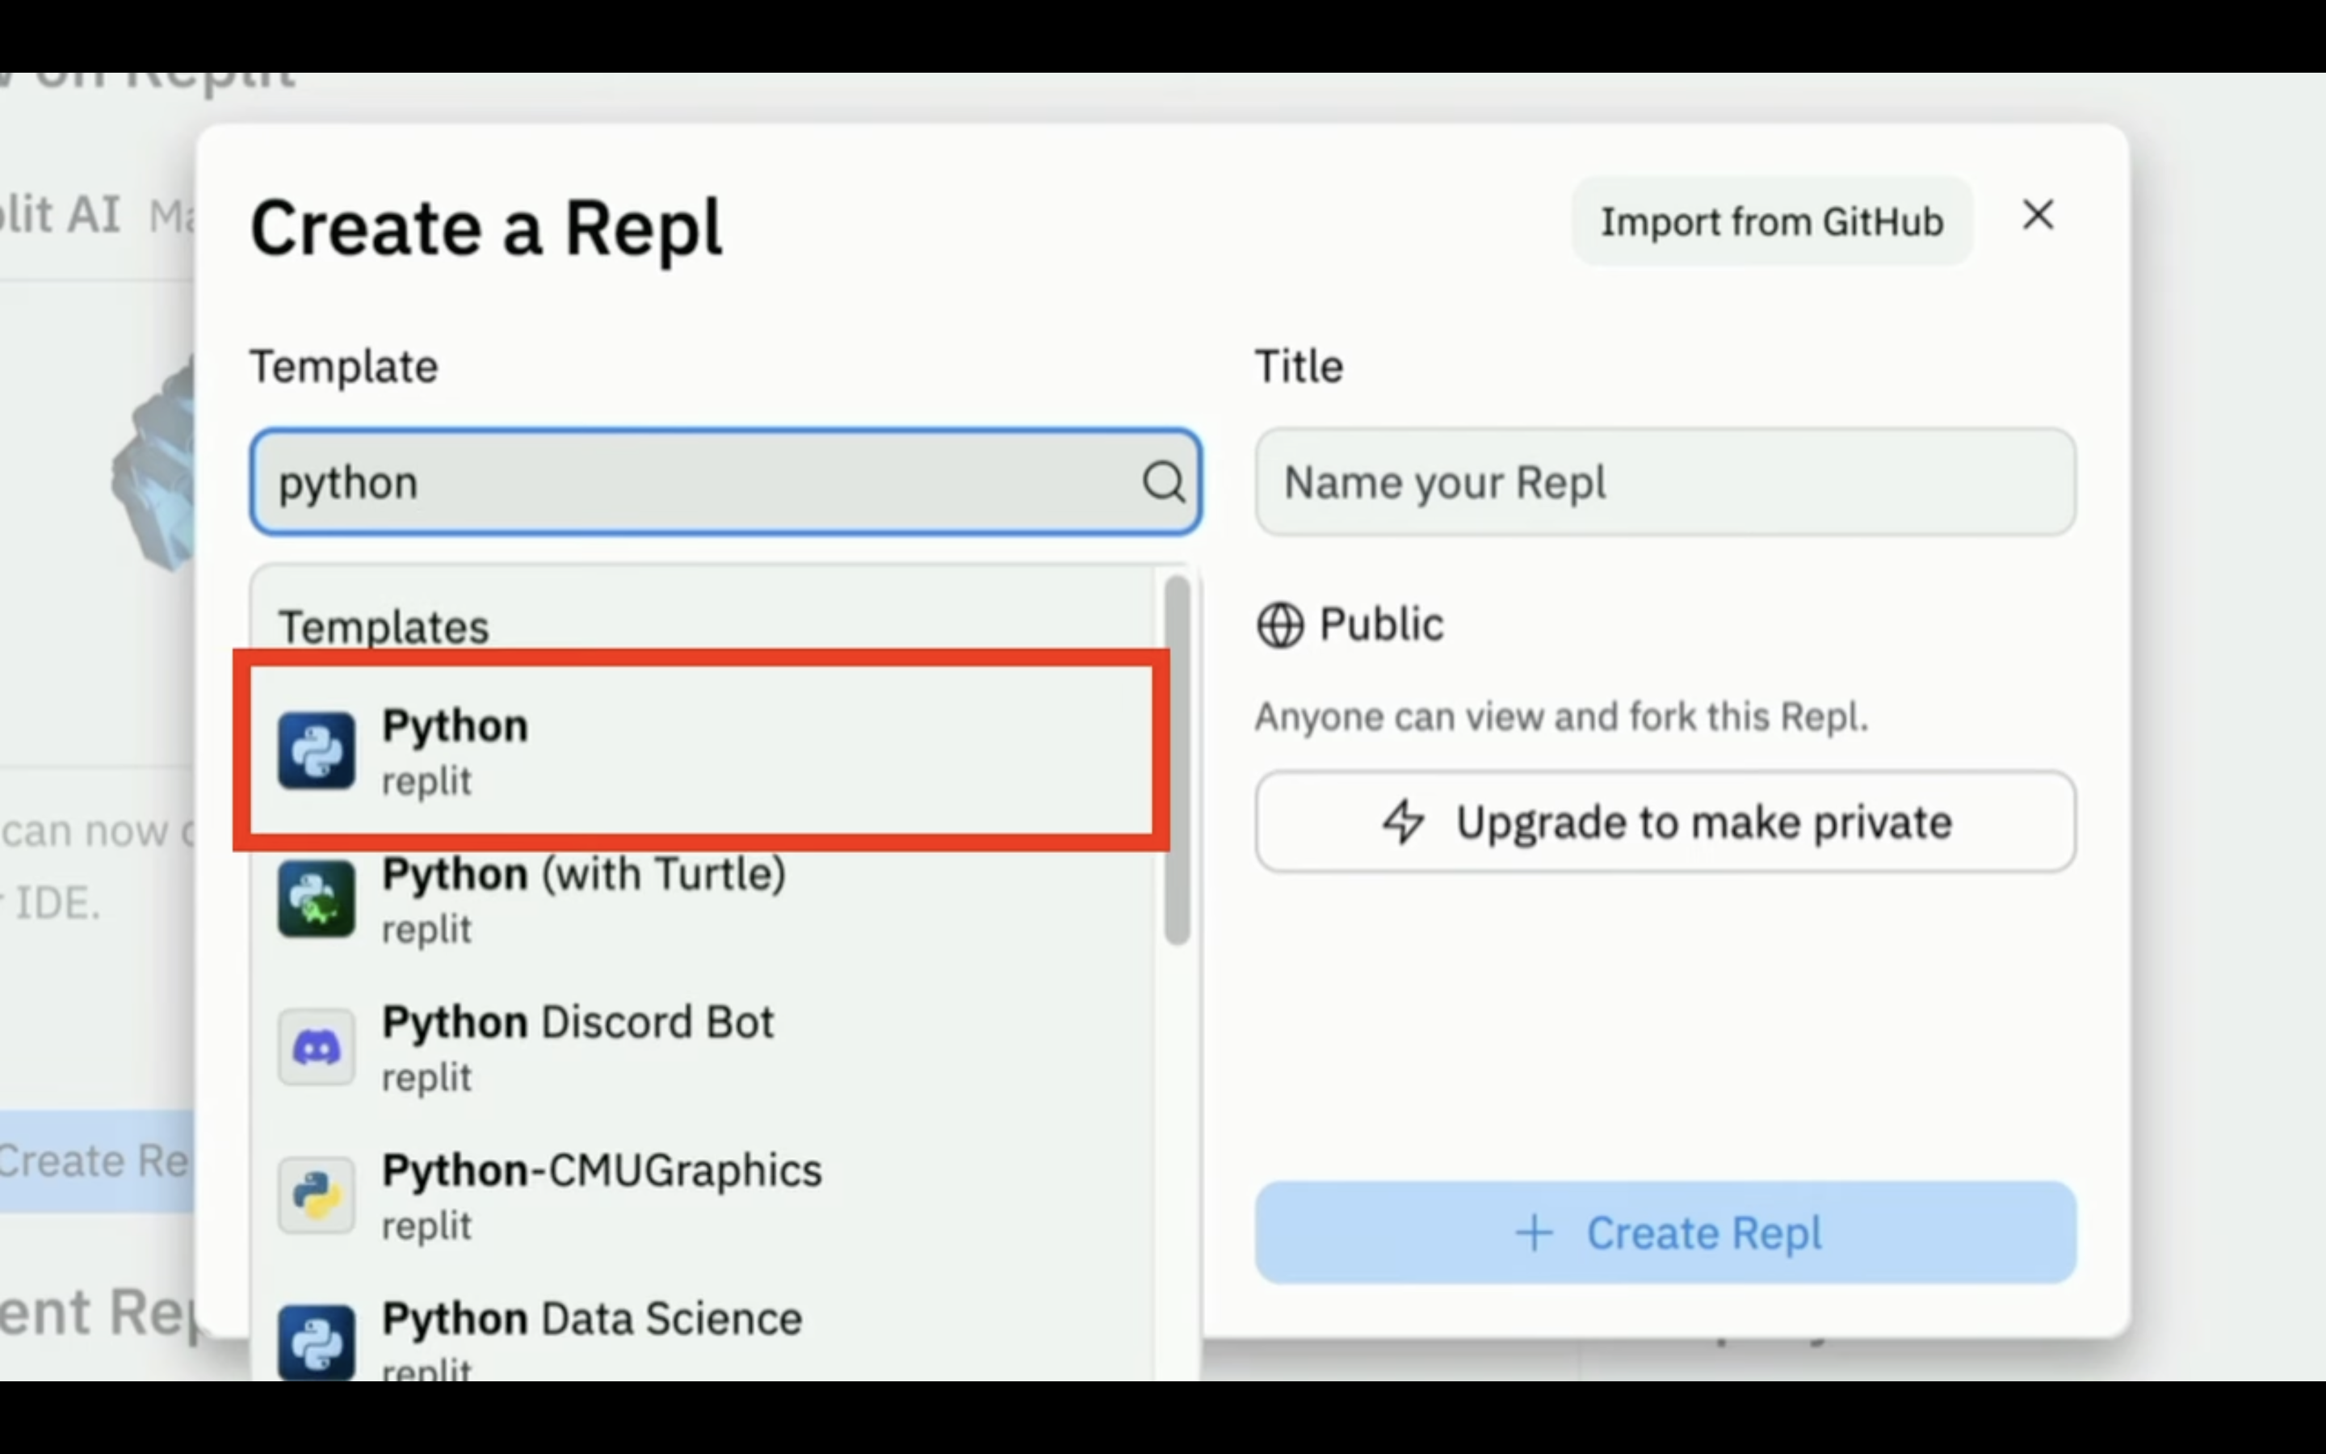Click the templates list scrollbar
This screenshot has height=1454, width=2326.
pos(1177,759)
